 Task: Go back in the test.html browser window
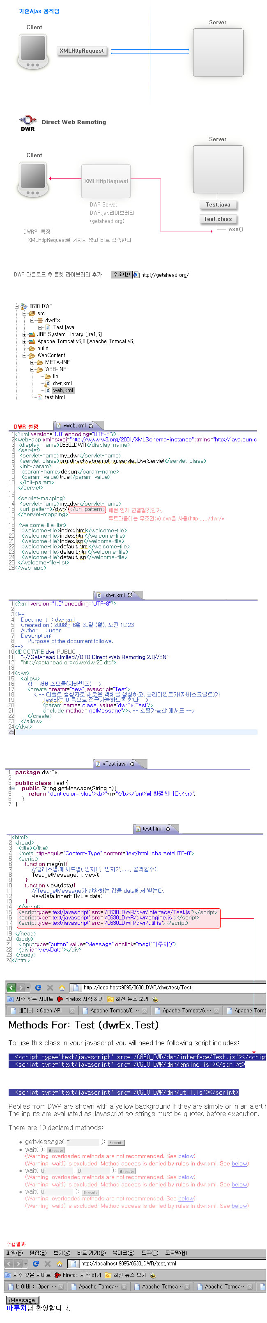9,1263
